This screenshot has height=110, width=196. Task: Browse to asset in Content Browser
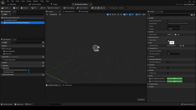click(24, 8)
